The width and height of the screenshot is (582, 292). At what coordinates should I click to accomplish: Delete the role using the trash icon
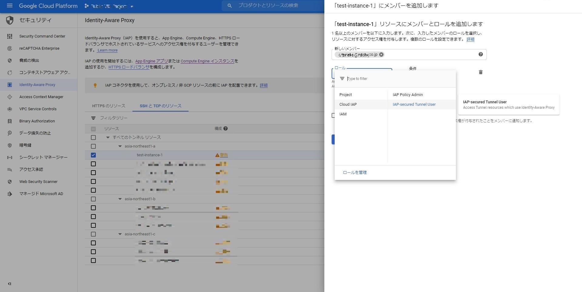click(480, 72)
